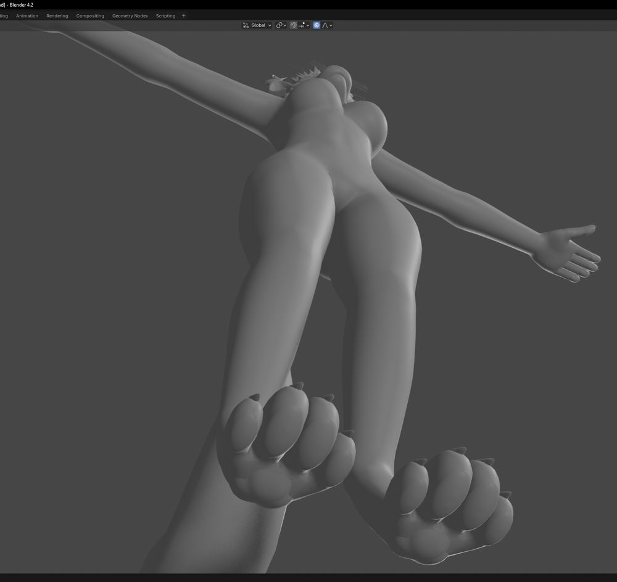Toggle proportional editing off

(x=317, y=25)
